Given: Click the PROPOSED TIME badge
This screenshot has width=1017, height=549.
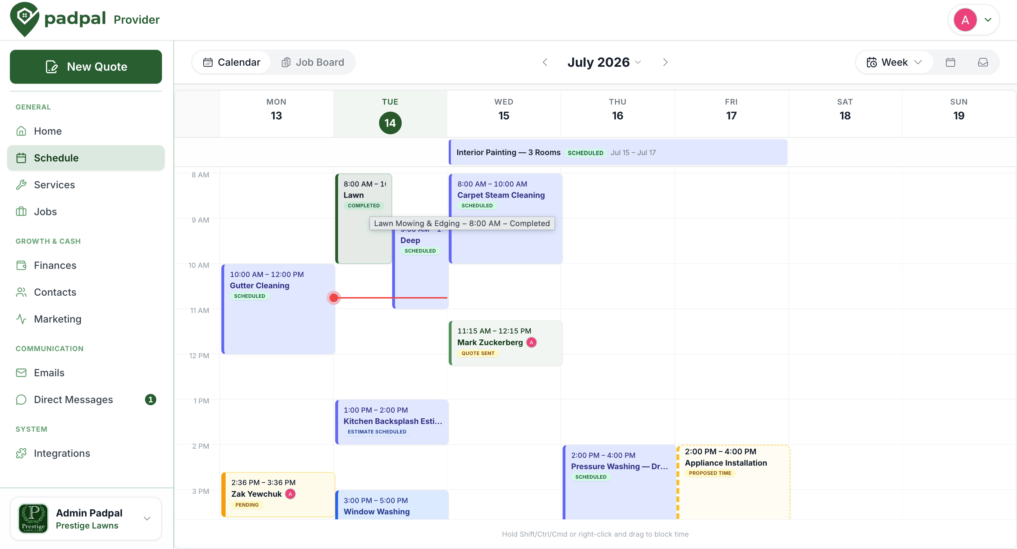Looking at the screenshot, I should pos(710,473).
